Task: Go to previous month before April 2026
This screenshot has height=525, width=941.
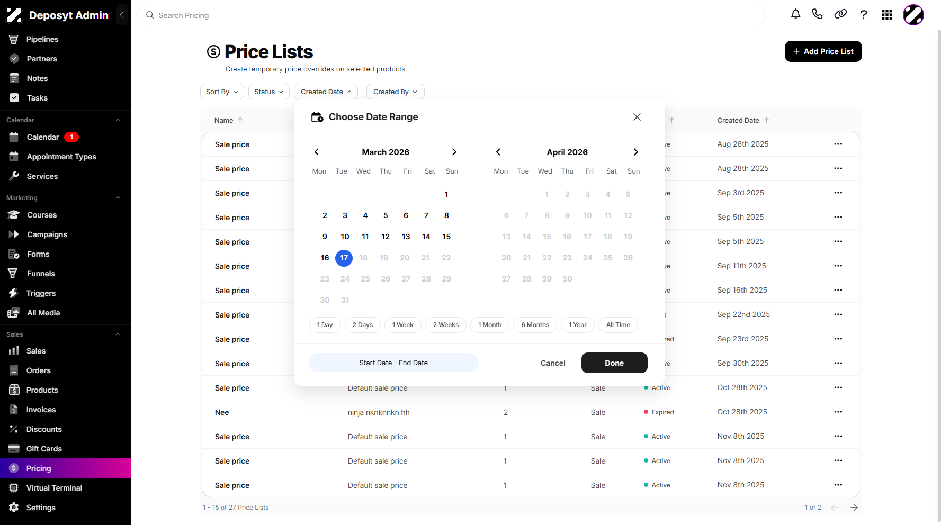Action: click(x=498, y=152)
